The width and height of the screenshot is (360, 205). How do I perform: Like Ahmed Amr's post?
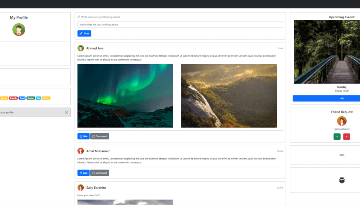(83, 136)
